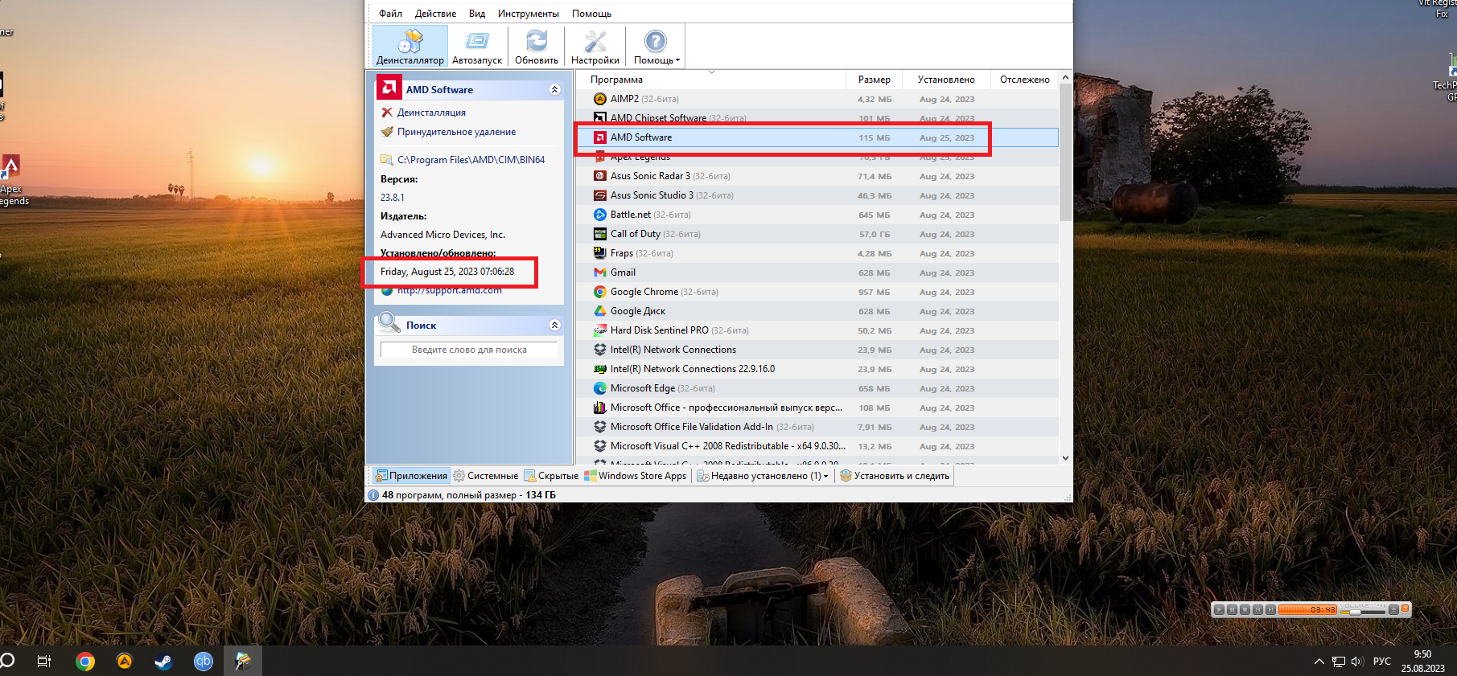1457x676 pixels.
Task: Stop playback in the mini audio player
Action: point(1245,609)
